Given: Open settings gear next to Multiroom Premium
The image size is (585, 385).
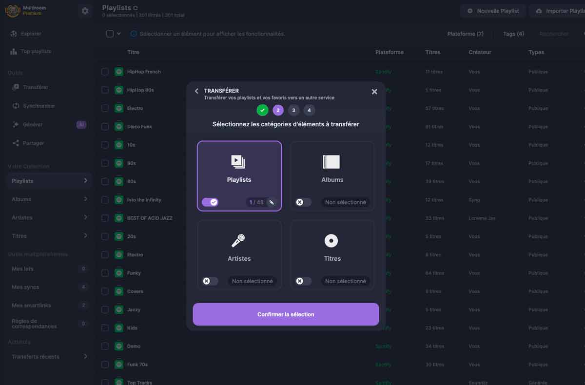Looking at the screenshot, I should coord(85,11).
